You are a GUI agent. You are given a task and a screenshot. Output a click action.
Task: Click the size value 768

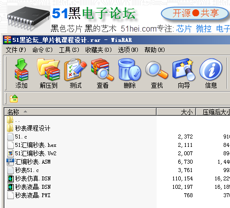[x=188, y=195]
